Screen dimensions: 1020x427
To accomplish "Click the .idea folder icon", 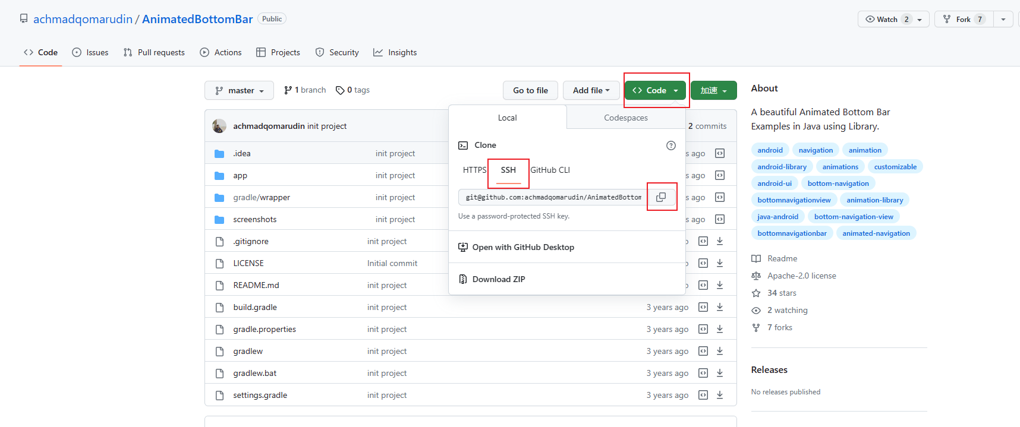I will pyautogui.click(x=219, y=154).
